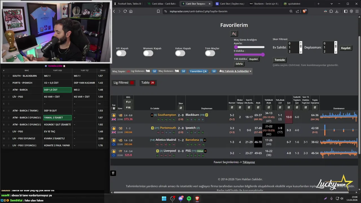Toggle the HT: Kapalı switch
This screenshot has width=361, height=203.
coord(121,53)
